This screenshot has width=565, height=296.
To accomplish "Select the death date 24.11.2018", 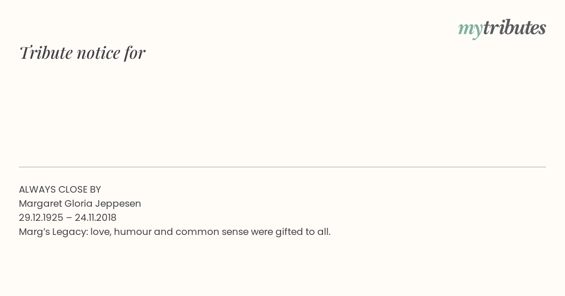I will 96,218.
